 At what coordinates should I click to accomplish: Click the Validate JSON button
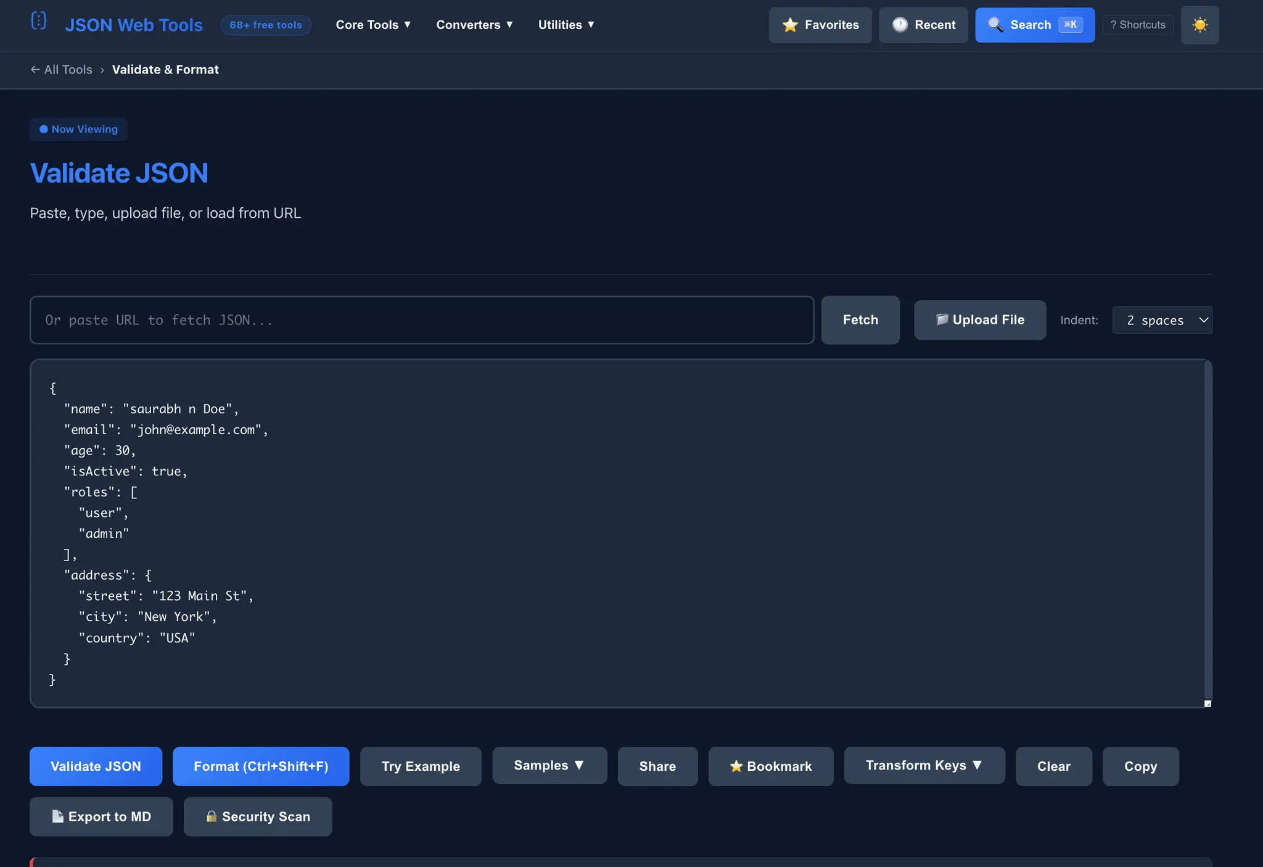(96, 766)
